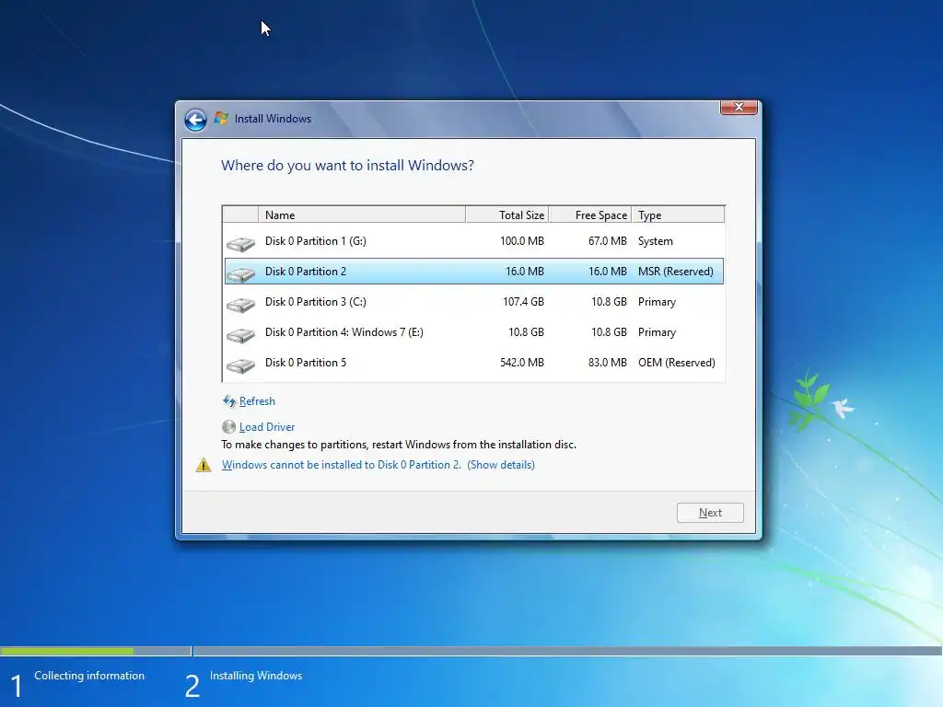Click the Refresh link

[257, 401]
